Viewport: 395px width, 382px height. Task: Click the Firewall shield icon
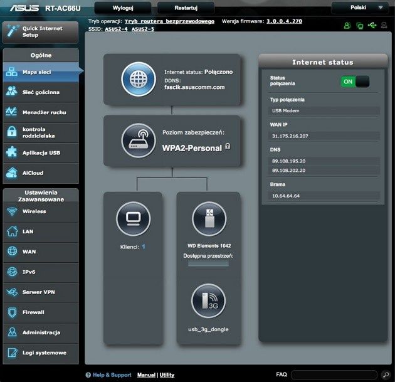coord(12,312)
